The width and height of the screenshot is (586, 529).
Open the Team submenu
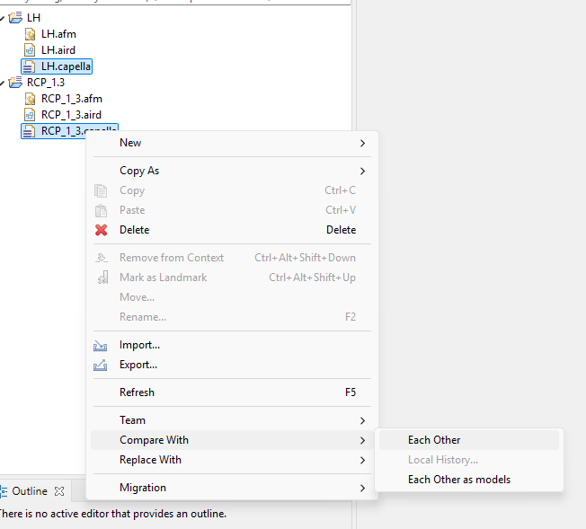(x=132, y=420)
